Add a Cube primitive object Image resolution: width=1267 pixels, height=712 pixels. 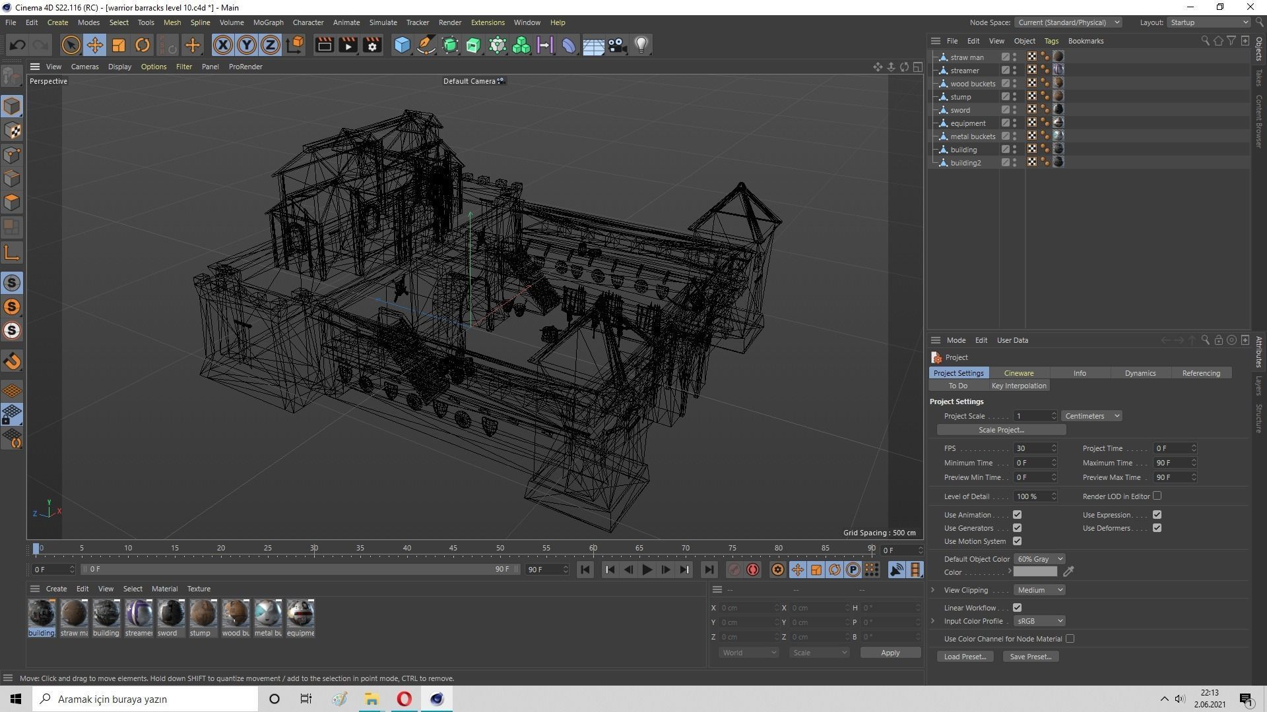pos(402,45)
